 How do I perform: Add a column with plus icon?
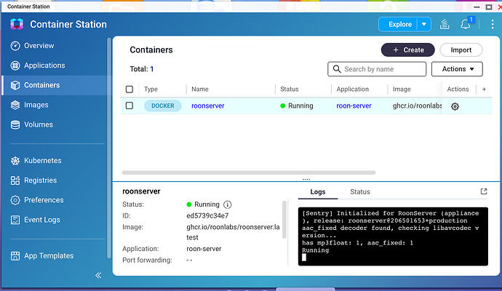point(484,89)
